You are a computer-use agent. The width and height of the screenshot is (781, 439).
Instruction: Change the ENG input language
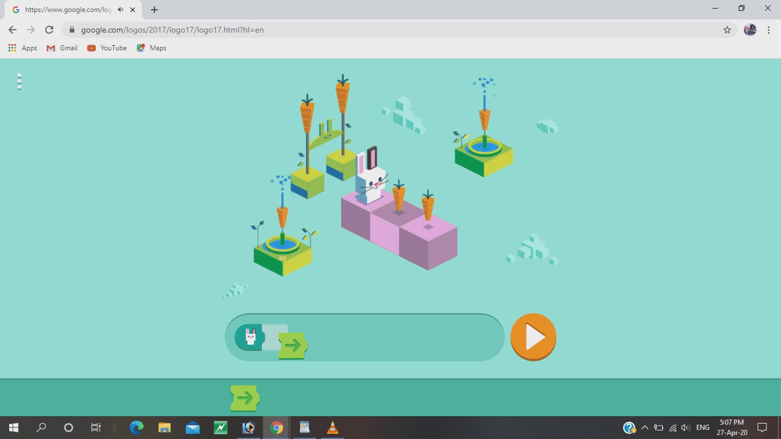click(x=703, y=427)
